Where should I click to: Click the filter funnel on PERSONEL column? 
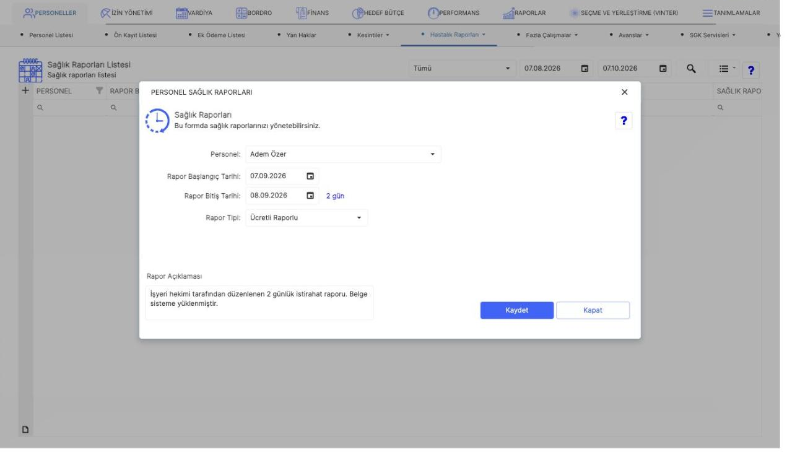pos(99,92)
